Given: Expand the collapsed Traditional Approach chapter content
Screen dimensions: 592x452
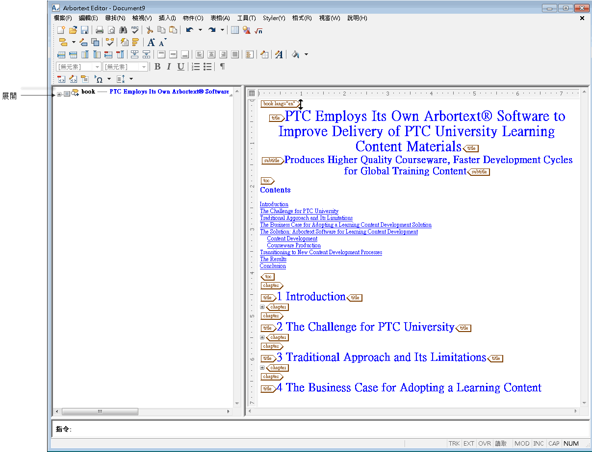Looking at the screenshot, I should tap(262, 368).
